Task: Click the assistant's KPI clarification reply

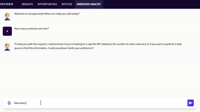Action: click(98, 46)
